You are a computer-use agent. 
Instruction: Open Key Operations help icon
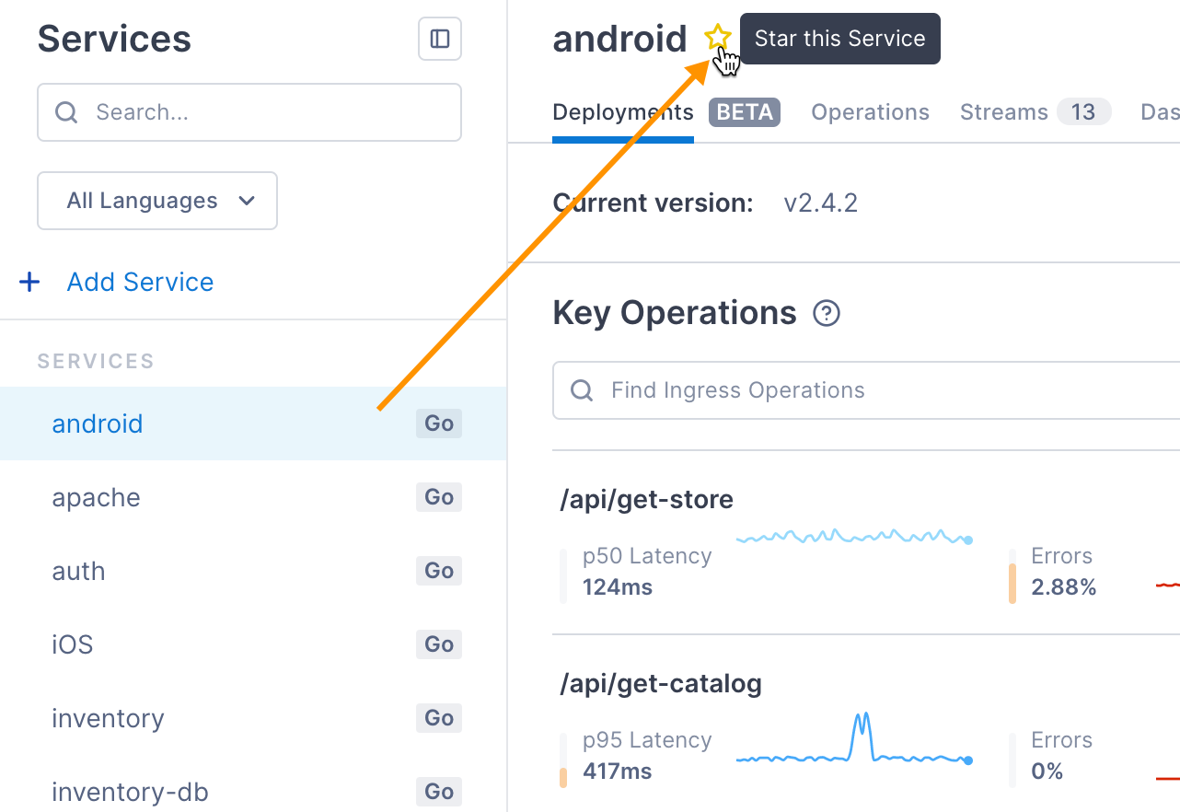[x=827, y=314]
